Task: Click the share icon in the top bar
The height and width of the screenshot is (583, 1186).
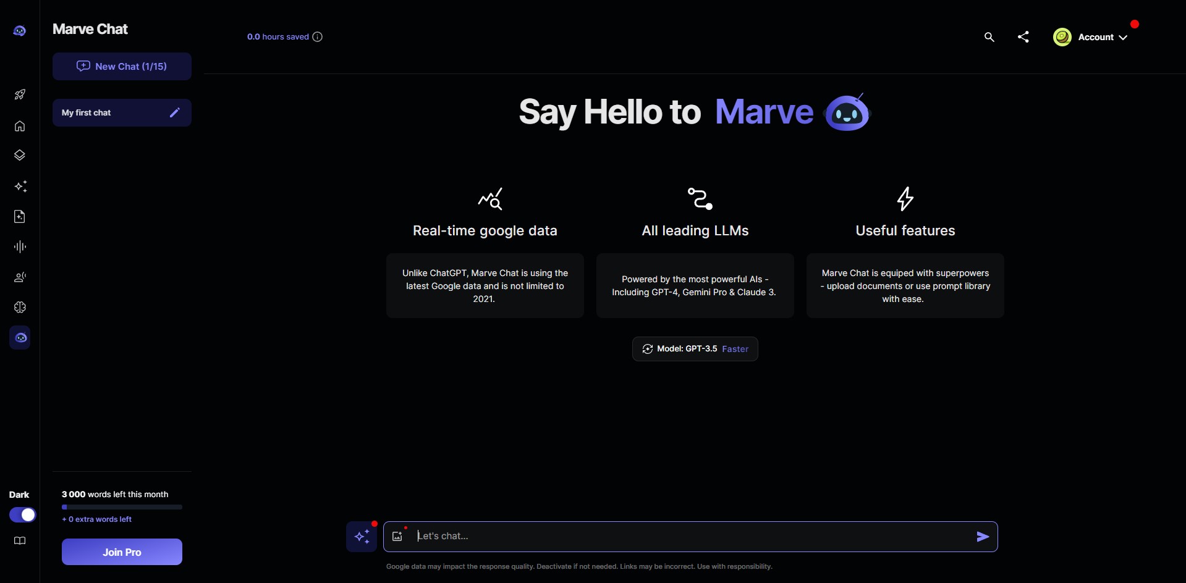Action: click(x=1023, y=37)
